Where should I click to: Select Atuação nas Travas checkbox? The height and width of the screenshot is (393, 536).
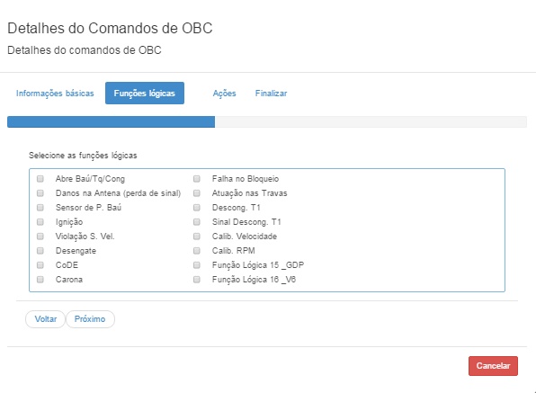pyautogui.click(x=197, y=193)
